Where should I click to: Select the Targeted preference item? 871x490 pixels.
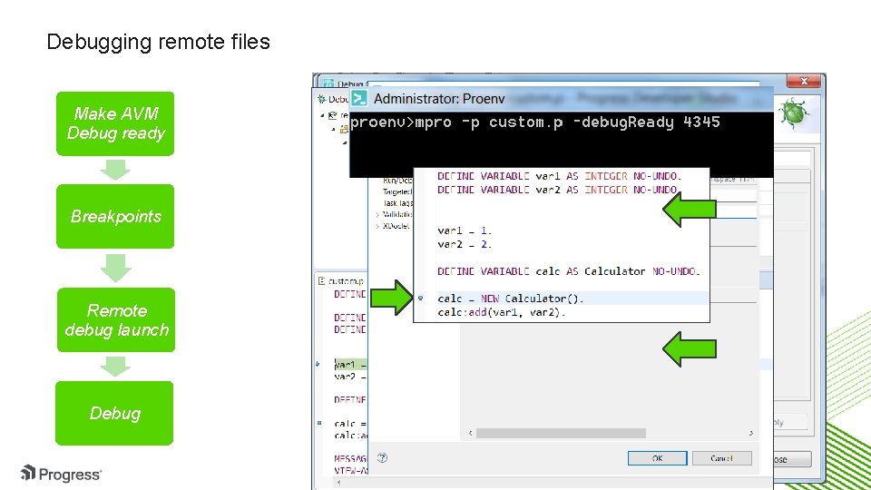[397, 191]
